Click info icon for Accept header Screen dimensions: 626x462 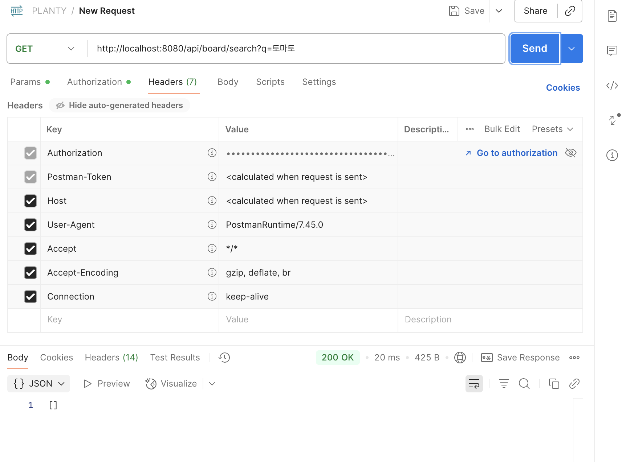coord(212,248)
